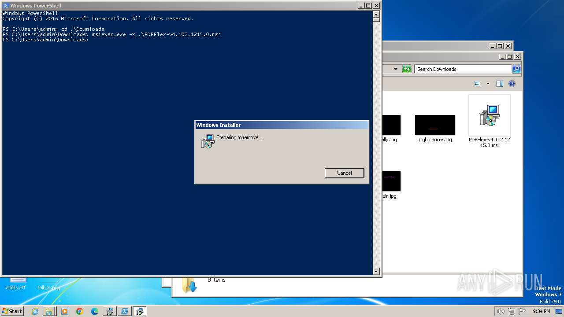Image resolution: width=564 pixels, height=317 pixels.
Task: Toggle the preview pane in Explorer
Action: (500, 84)
